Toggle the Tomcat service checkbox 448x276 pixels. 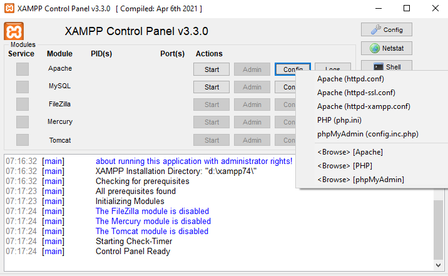(23, 140)
